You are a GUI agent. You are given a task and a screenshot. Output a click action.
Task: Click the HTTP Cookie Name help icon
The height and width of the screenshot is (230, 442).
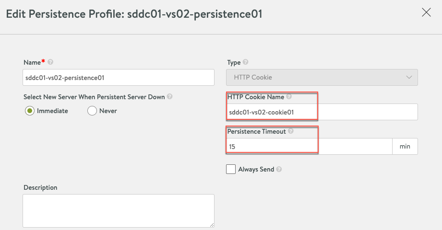point(289,97)
